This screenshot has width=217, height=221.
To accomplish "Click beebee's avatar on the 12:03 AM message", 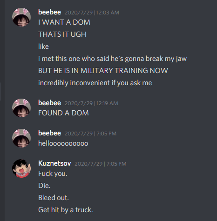I will click(x=21, y=17).
